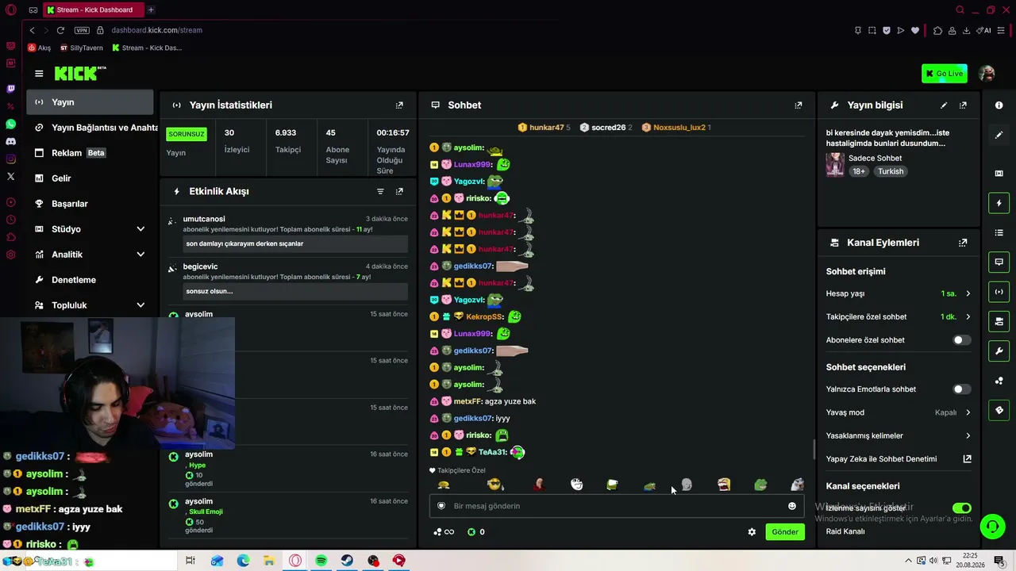Image resolution: width=1016 pixels, height=571 pixels.
Task: Open Microsoft Edge from the taskbar
Action: tap(243, 561)
